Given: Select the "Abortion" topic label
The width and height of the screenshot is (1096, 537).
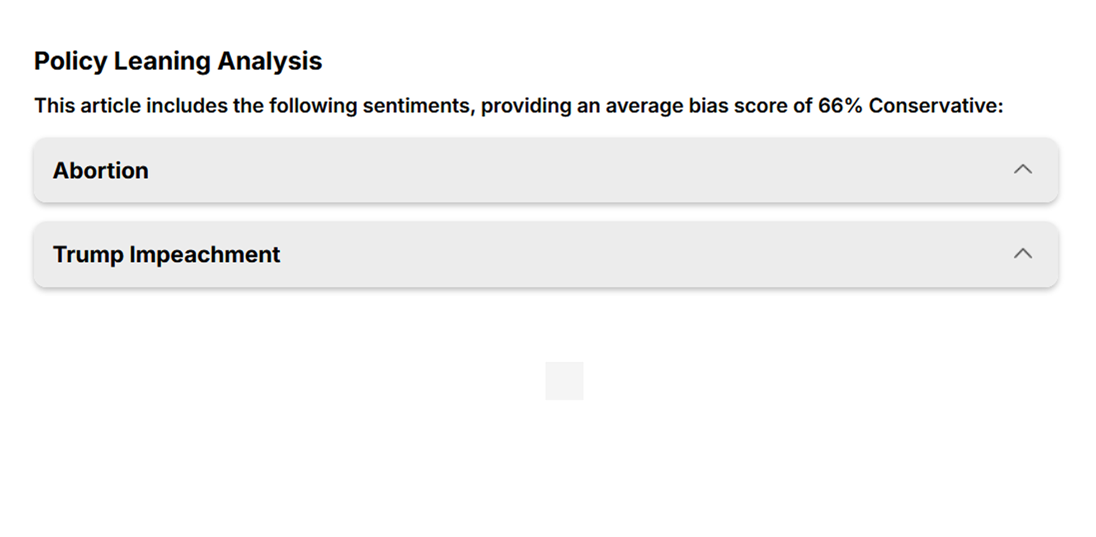Looking at the screenshot, I should pos(101,170).
